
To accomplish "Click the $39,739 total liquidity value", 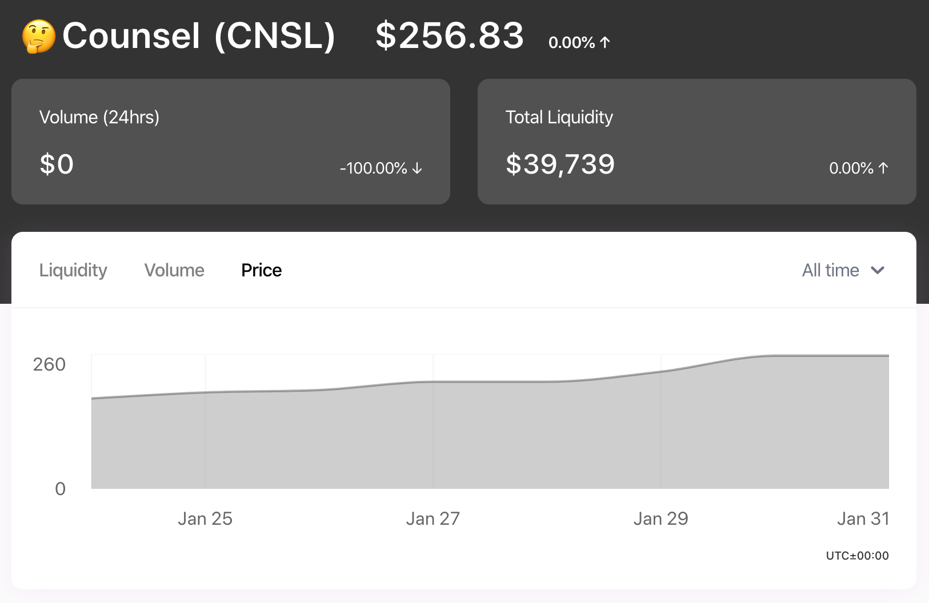I will [x=560, y=164].
